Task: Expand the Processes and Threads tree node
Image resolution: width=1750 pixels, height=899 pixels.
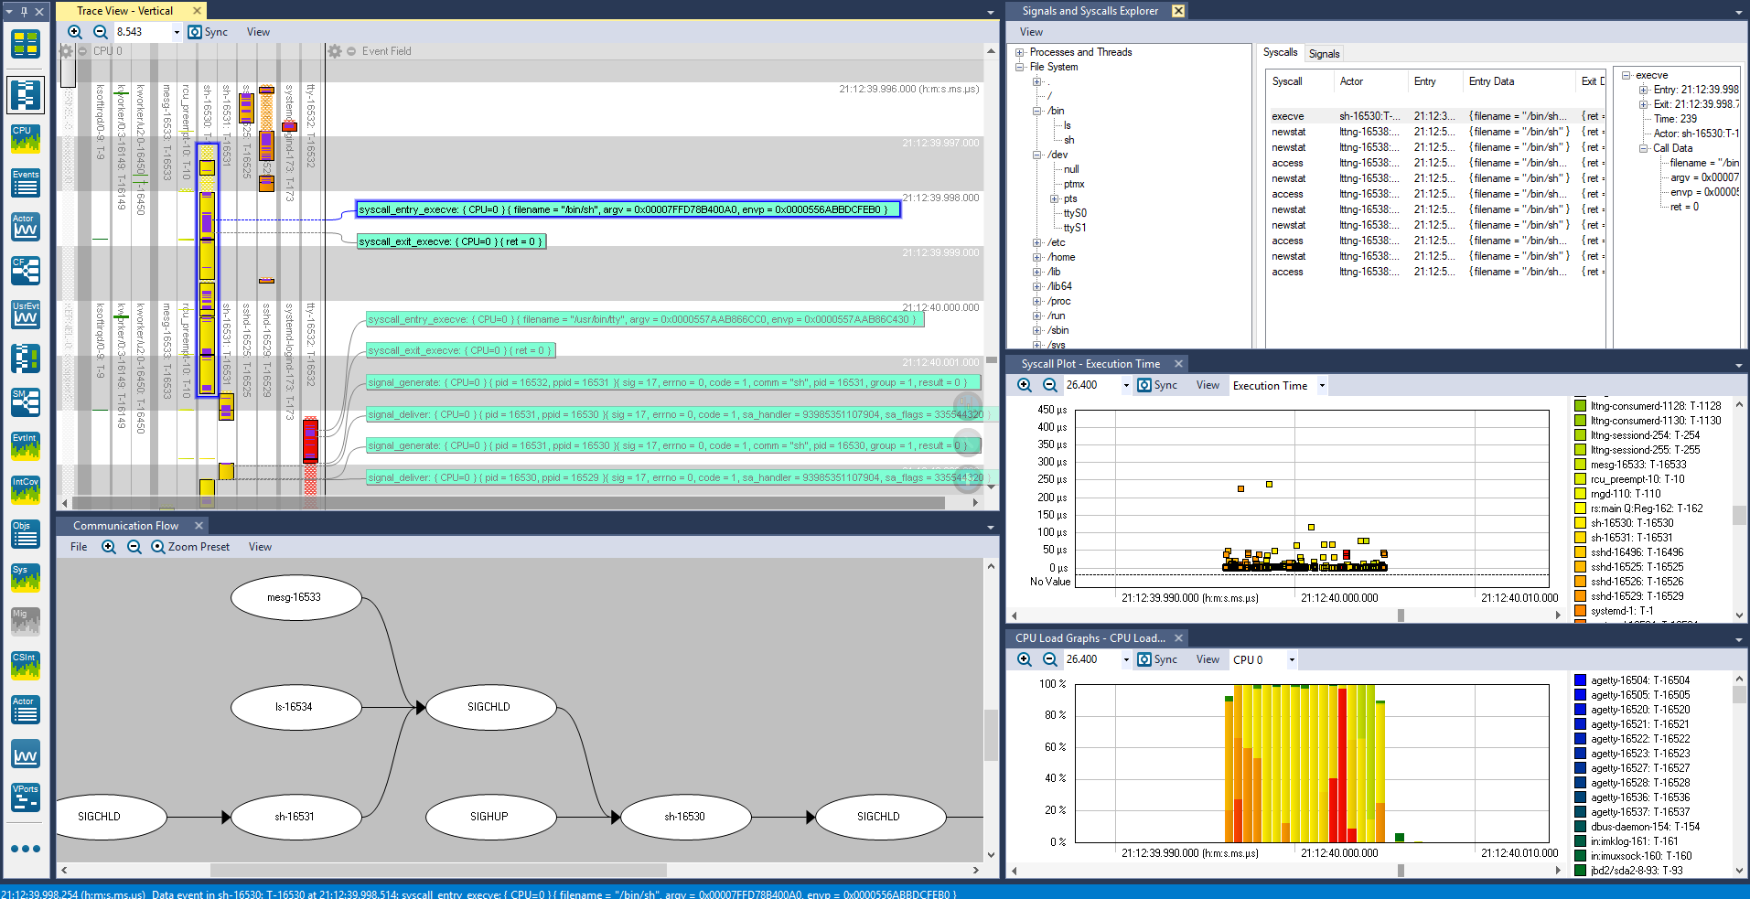Action: 1019,52
